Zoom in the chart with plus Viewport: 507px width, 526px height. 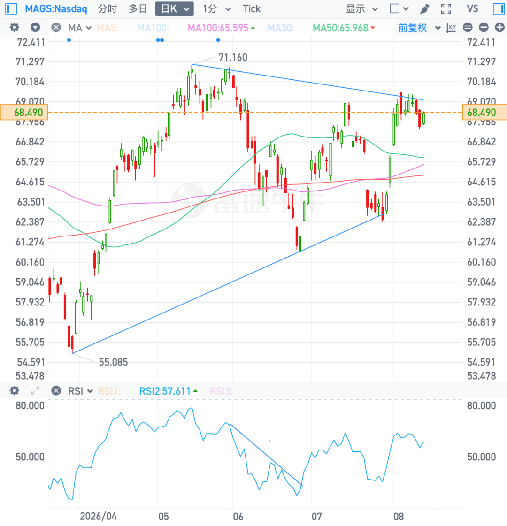point(499,28)
